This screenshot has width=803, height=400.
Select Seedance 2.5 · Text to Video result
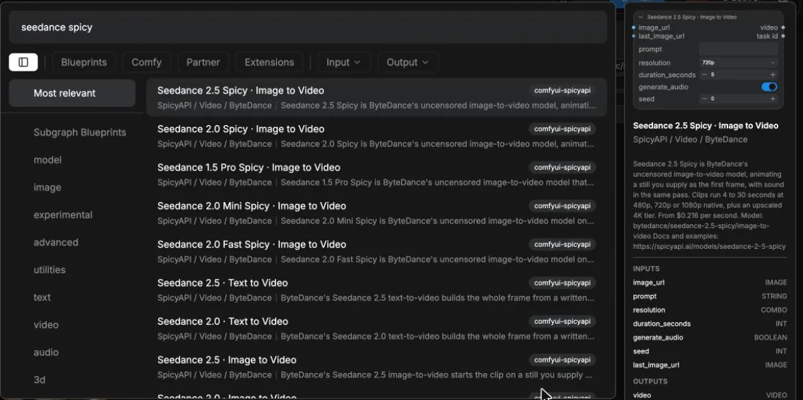pyautogui.click(x=377, y=290)
